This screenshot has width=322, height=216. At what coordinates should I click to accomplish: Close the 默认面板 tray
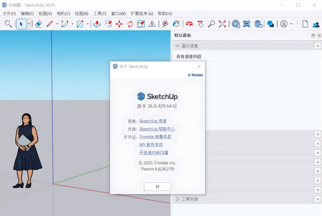tap(319, 35)
